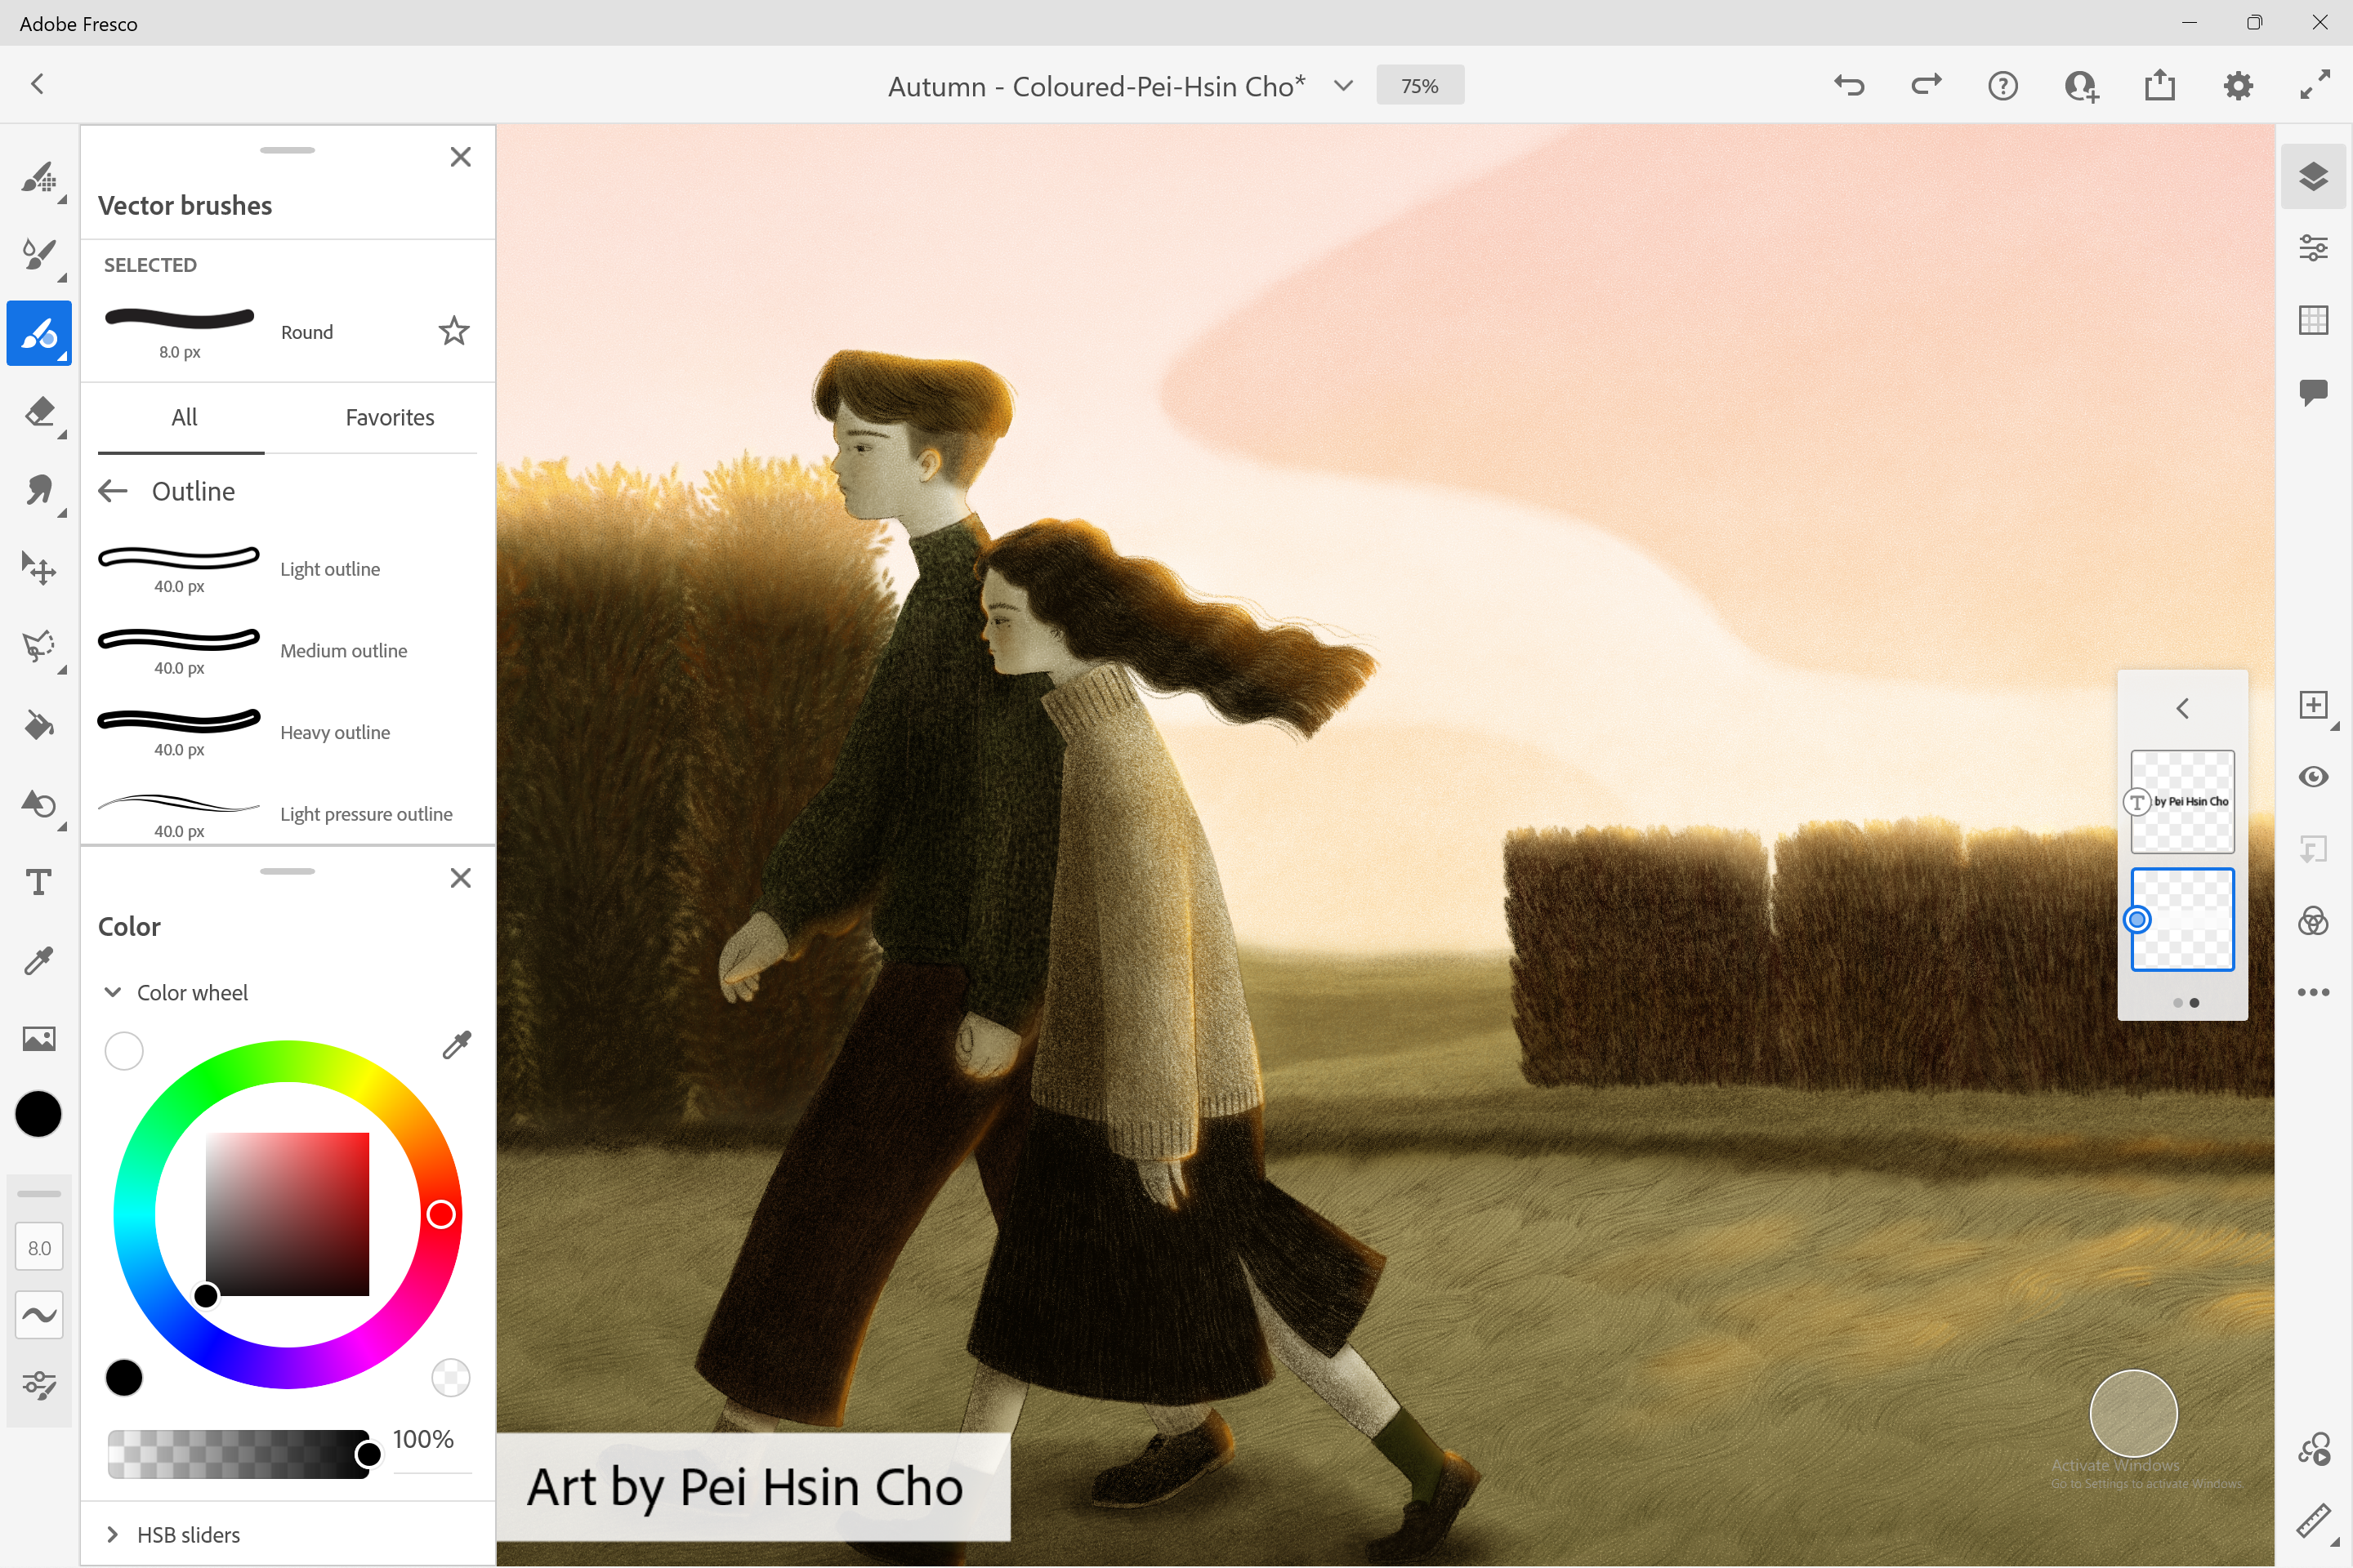Switch to the Favorites brushes tab

point(389,417)
